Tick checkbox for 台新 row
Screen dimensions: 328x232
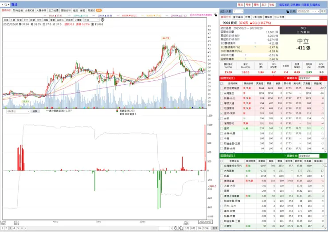222,118
